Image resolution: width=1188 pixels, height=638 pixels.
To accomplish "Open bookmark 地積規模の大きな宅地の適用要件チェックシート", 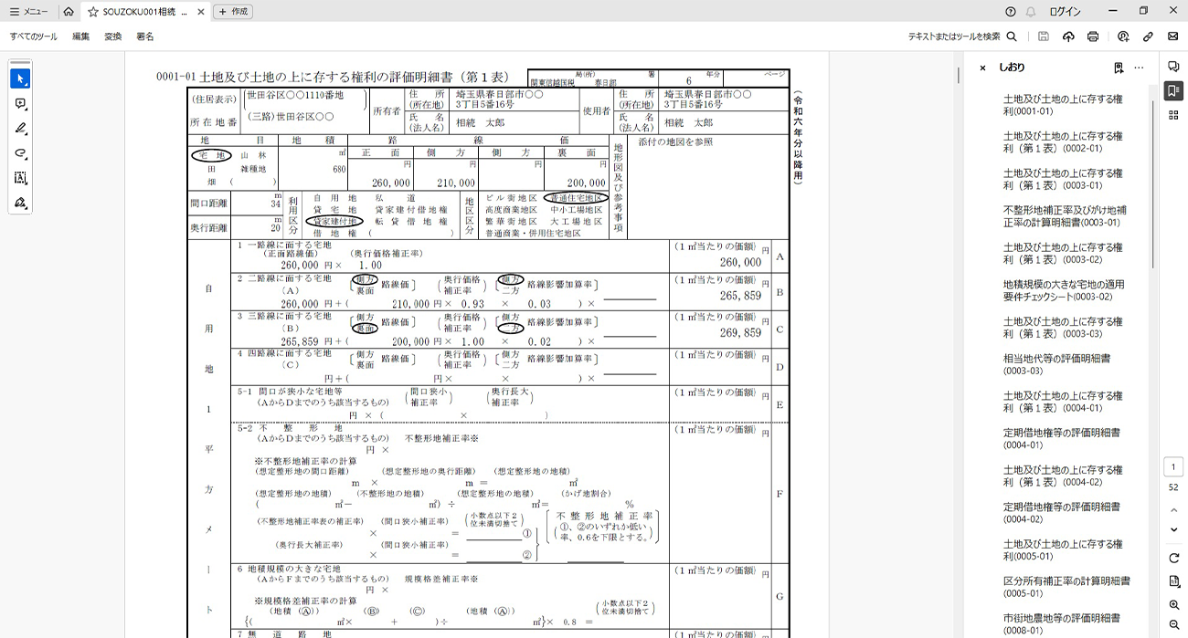I will click(x=1064, y=290).
